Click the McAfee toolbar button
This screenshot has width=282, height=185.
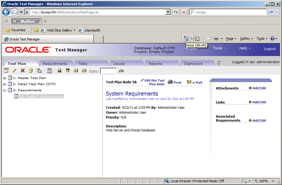coord(27,21)
